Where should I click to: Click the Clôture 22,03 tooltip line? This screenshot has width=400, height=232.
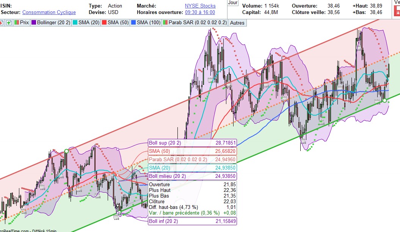(x=192, y=201)
